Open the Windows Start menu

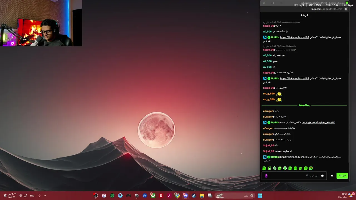tap(260, 196)
